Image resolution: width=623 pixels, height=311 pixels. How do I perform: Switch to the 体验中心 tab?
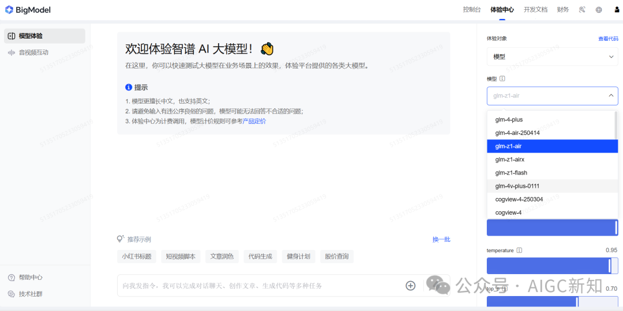(x=502, y=10)
